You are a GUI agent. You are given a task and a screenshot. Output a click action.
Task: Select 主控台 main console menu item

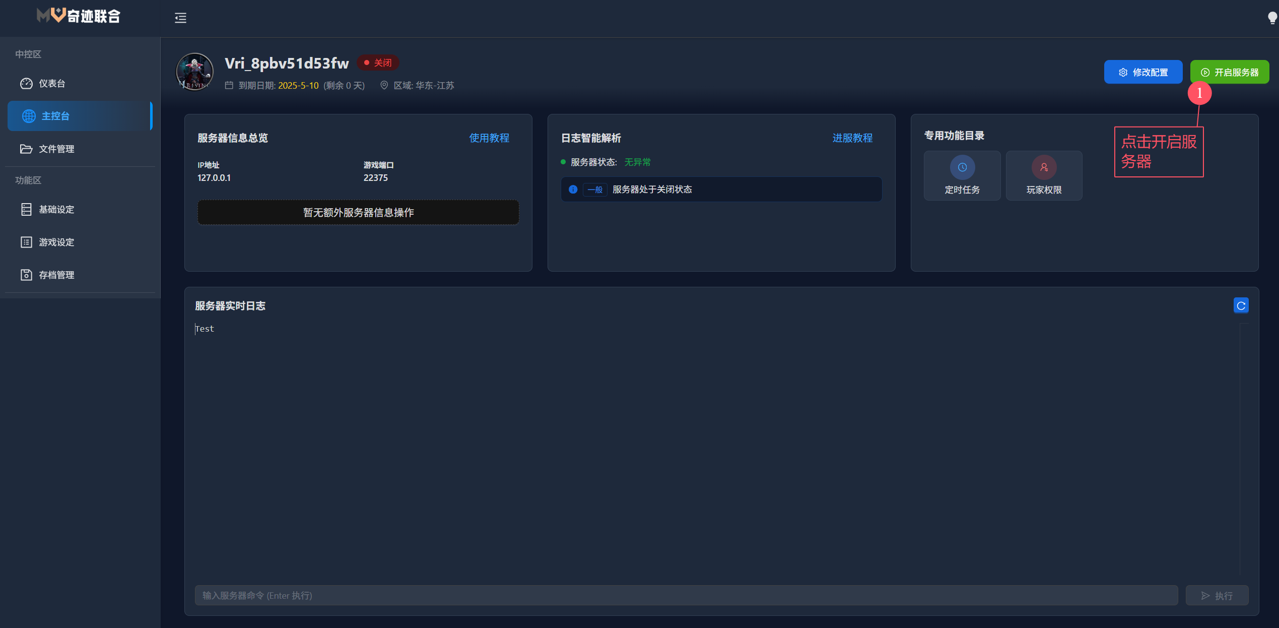pyautogui.click(x=55, y=116)
